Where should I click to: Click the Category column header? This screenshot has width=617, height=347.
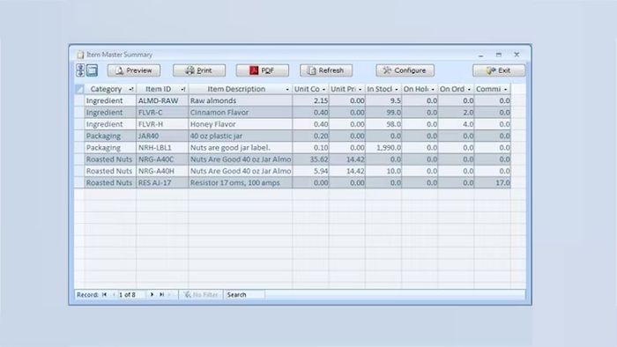pos(110,89)
